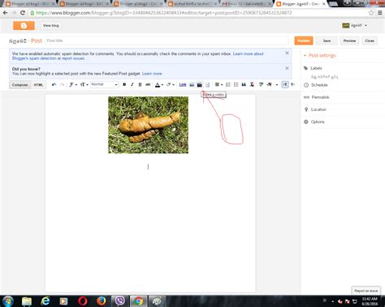Toggle bold formatting

(x=124, y=84)
